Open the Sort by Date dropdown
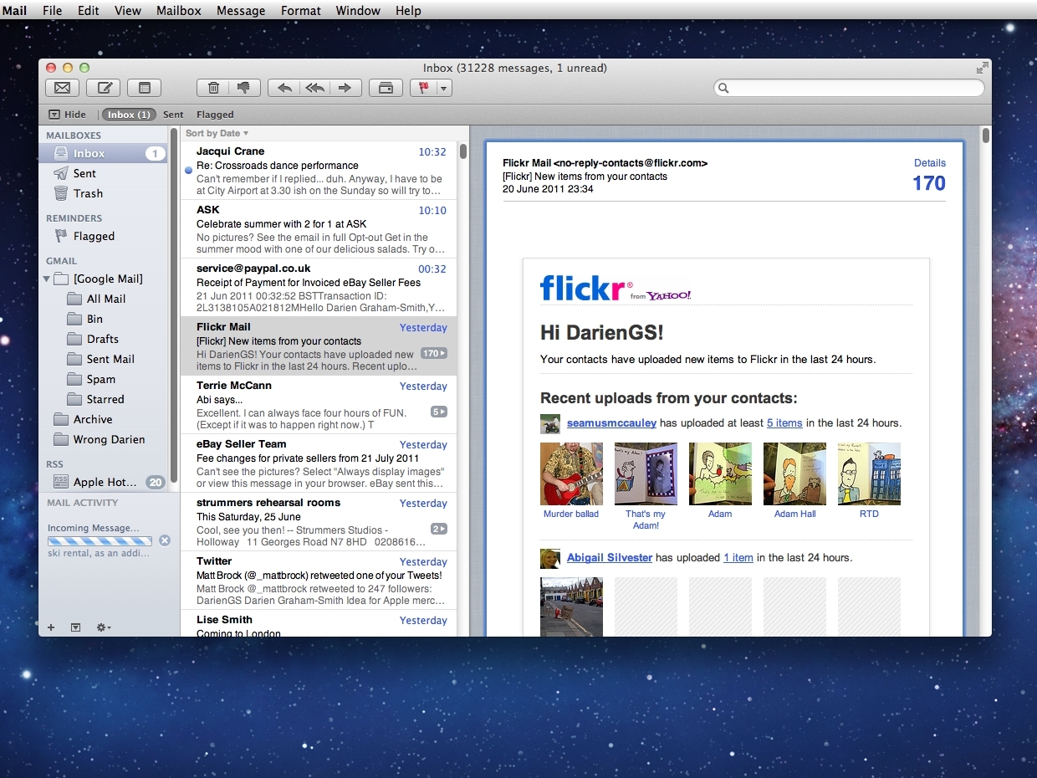The width and height of the screenshot is (1037, 778). [x=217, y=133]
